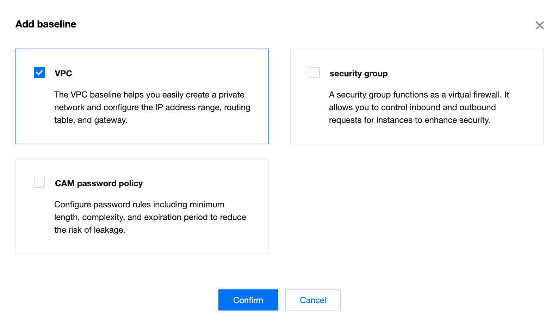Click the VPC baseline description text
Image resolution: width=558 pixels, height=326 pixels.
click(152, 107)
